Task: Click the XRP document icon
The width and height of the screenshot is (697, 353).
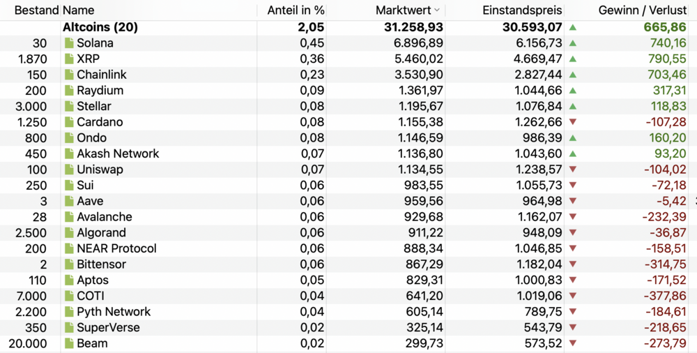Action: (69, 59)
